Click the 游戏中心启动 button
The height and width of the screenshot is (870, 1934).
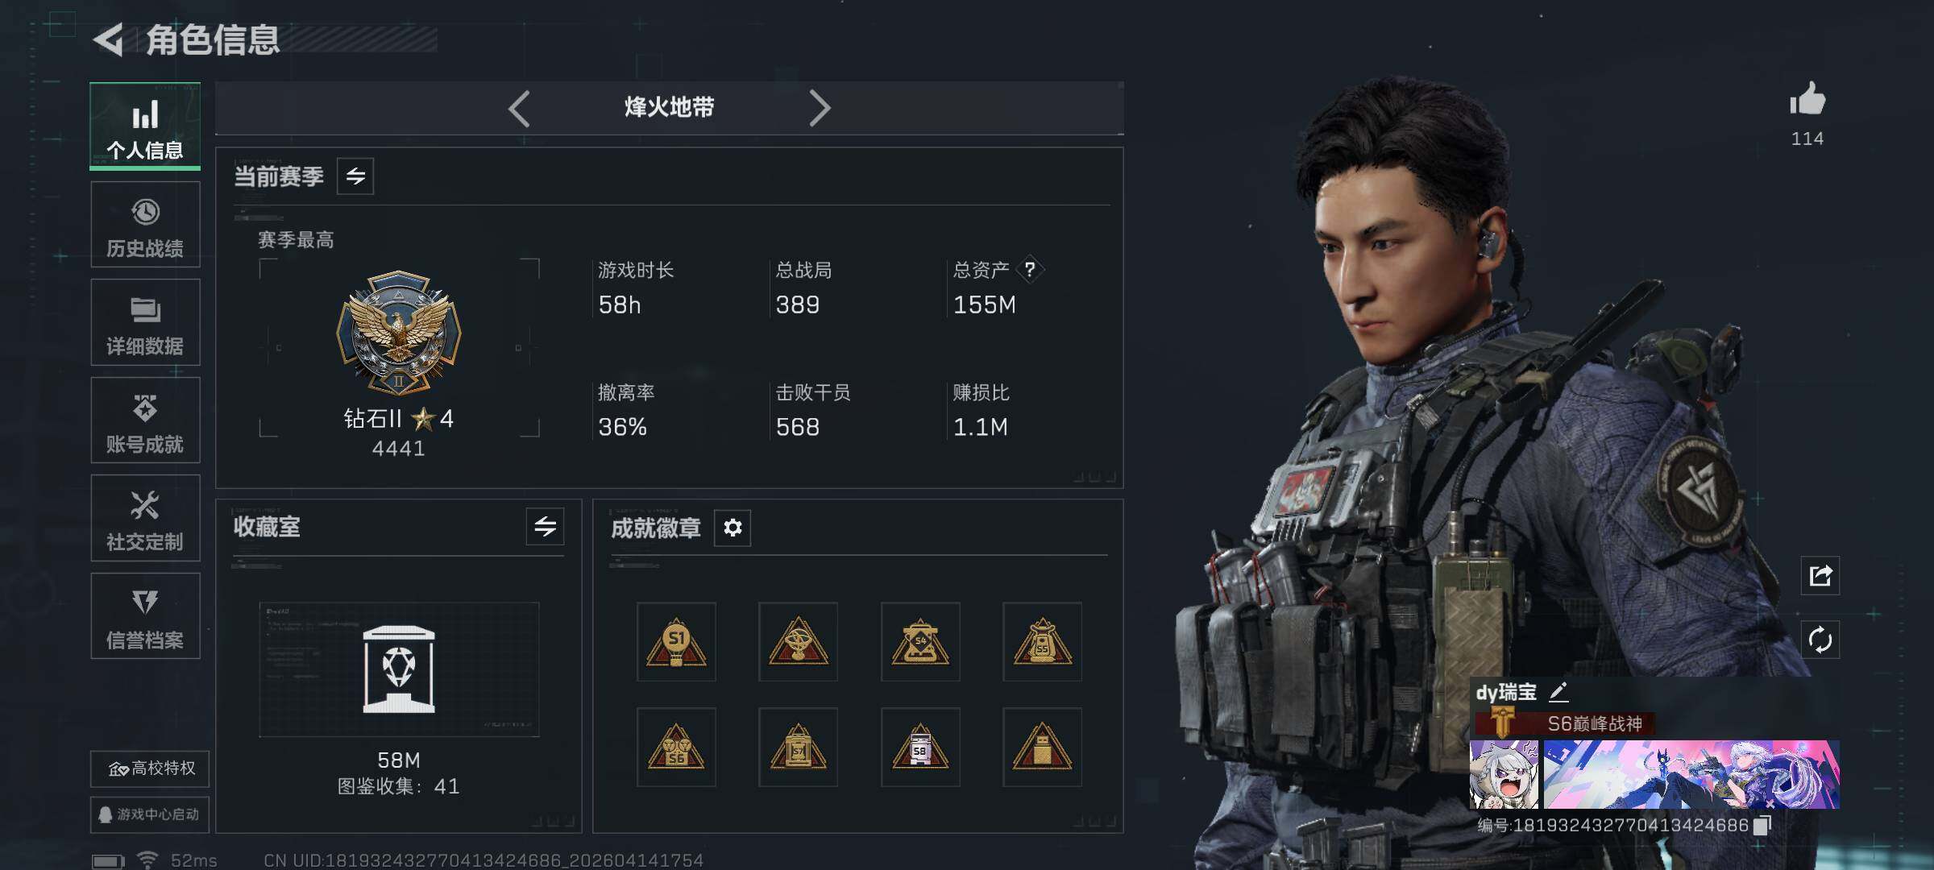(150, 814)
